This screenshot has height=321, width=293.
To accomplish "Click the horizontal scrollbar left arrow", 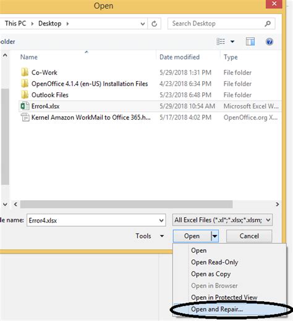I will coord(15,204).
